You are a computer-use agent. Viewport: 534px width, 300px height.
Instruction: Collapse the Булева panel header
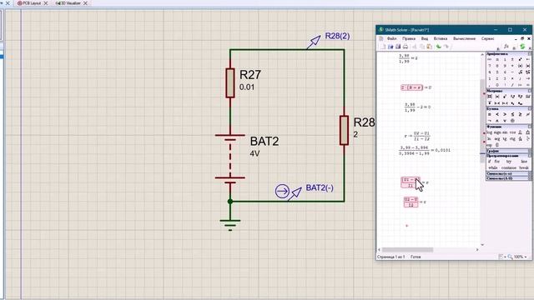[x=508, y=109]
